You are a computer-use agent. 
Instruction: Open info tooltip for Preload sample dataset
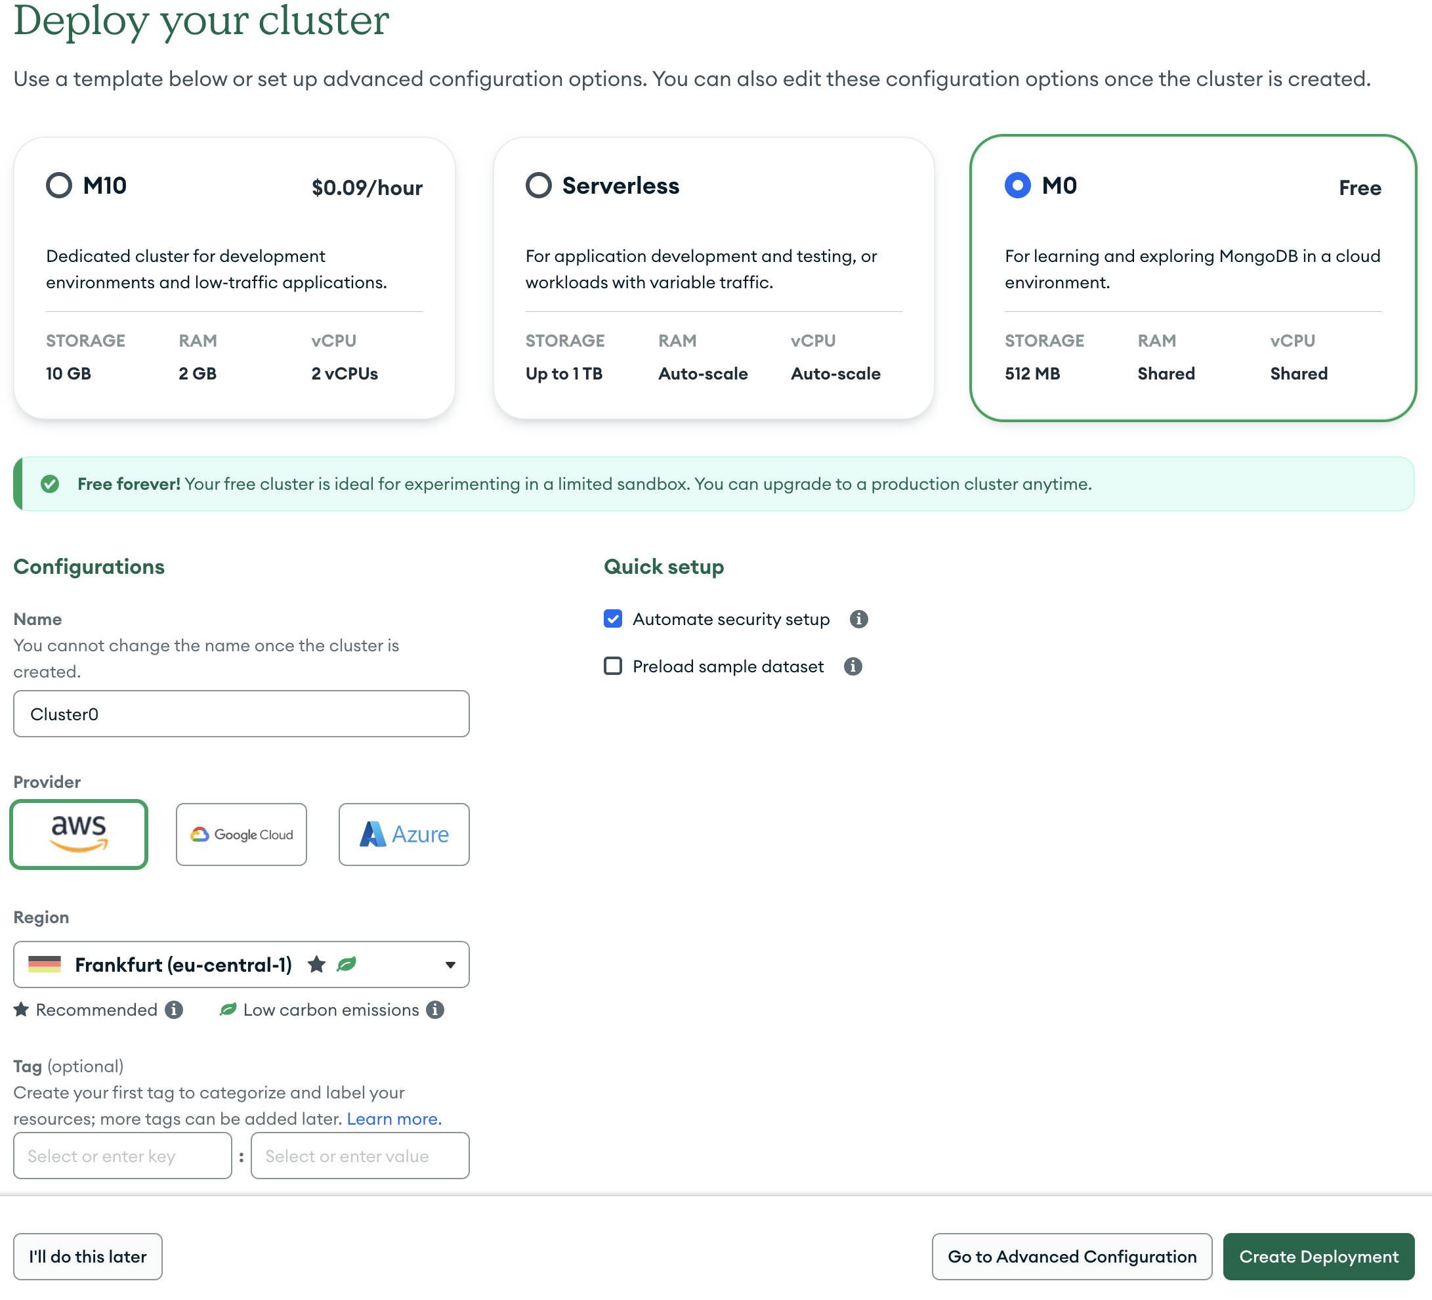coord(853,666)
